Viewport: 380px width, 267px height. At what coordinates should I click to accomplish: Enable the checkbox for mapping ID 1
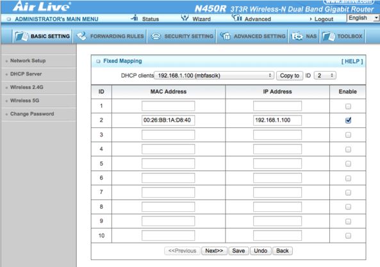[x=348, y=106]
